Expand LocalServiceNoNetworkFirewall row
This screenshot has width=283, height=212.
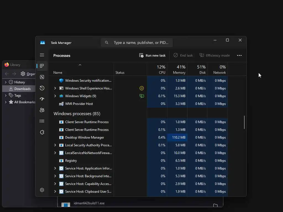point(55,153)
